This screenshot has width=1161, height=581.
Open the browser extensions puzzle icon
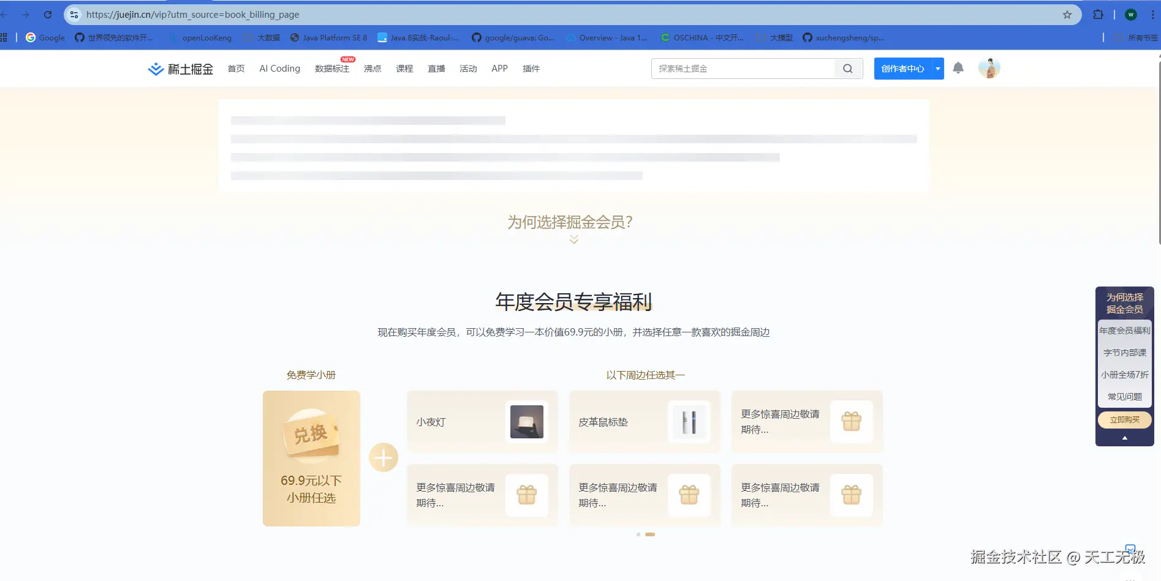pos(1097,14)
